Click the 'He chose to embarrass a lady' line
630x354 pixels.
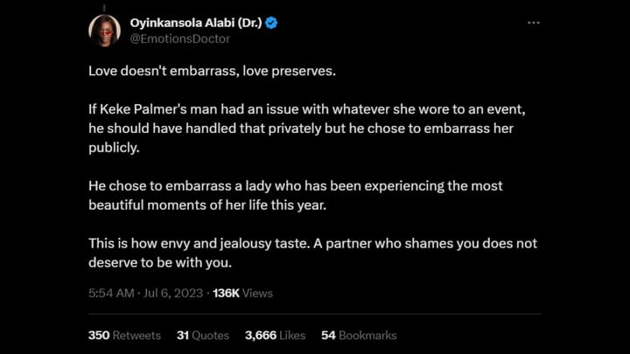[296, 186]
